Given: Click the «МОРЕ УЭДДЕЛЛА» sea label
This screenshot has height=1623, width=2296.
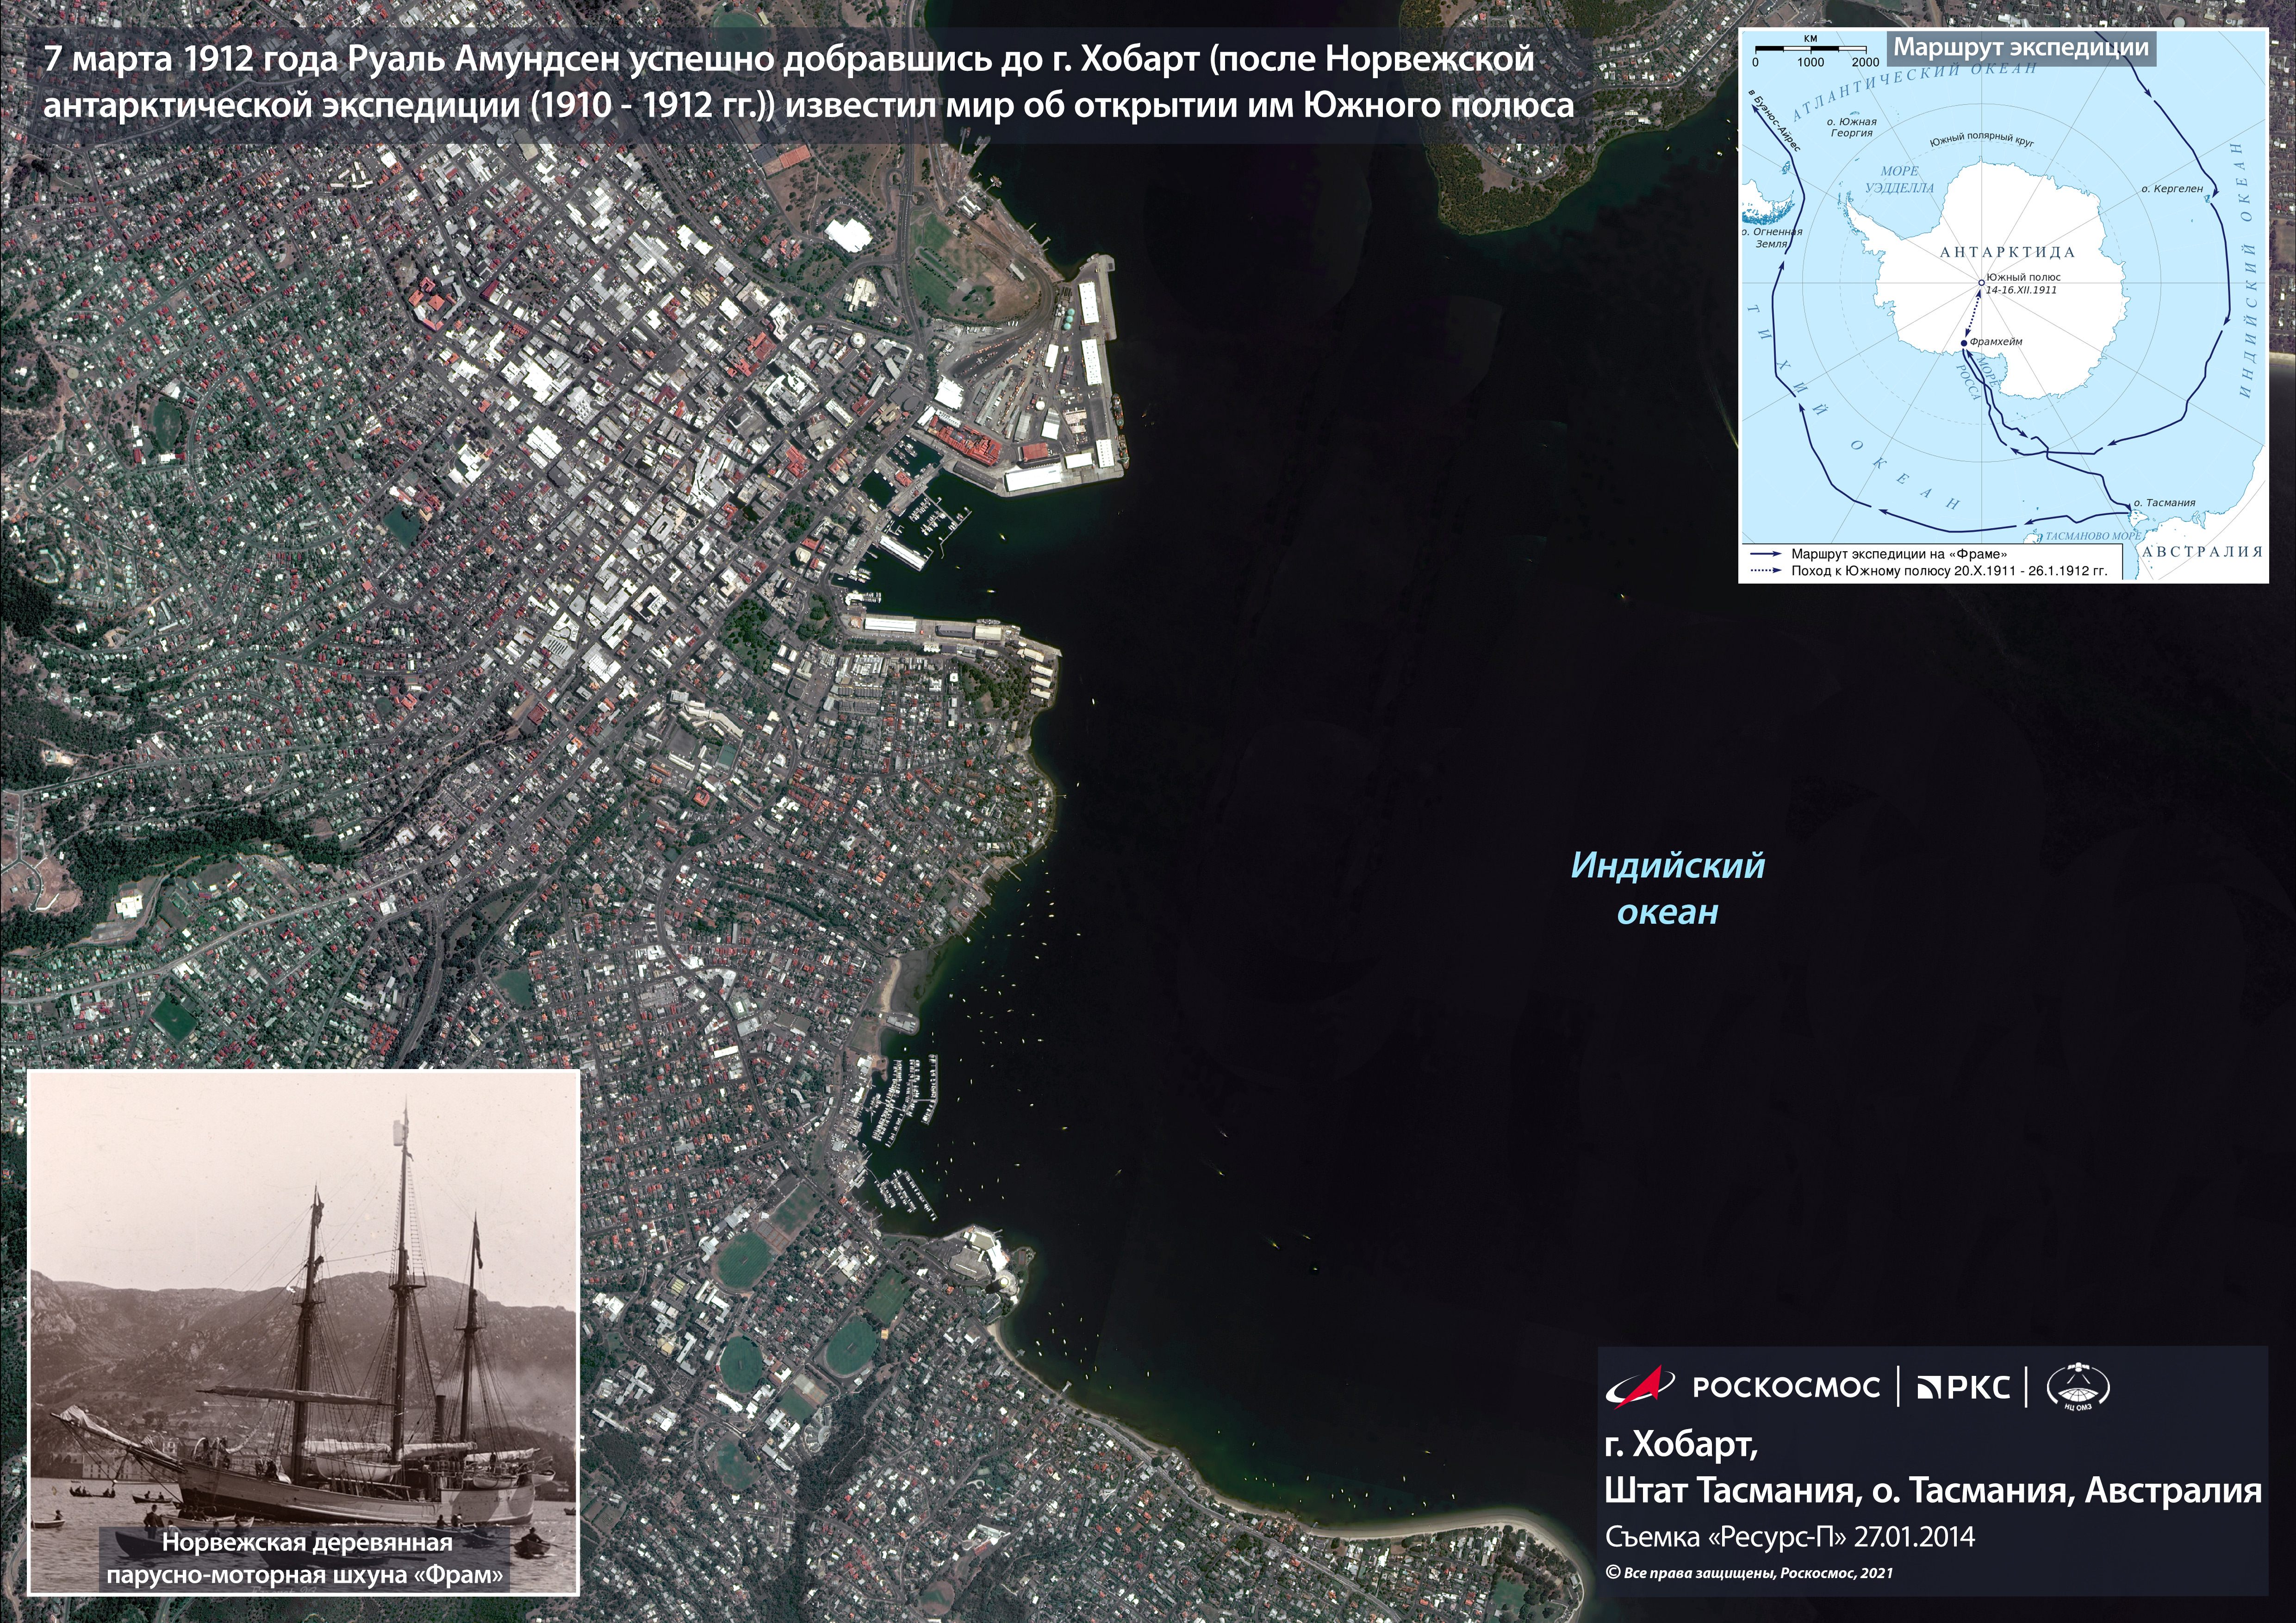Looking at the screenshot, I should pos(1899,180).
